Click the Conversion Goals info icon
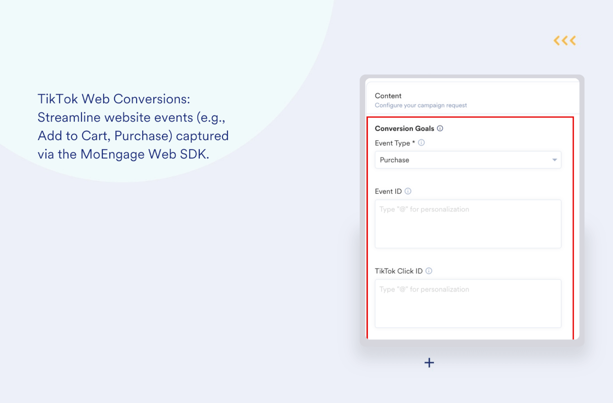 (x=440, y=128)
